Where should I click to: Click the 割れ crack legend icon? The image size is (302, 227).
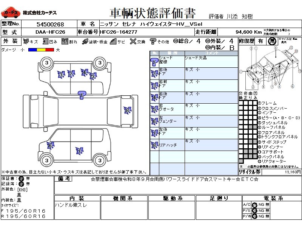click(65, 41)
